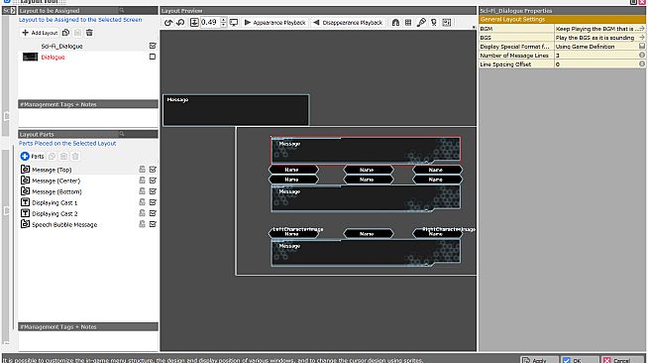
Task: Click the magnet snap icon in preview toolbar
Action: (395, 23)
